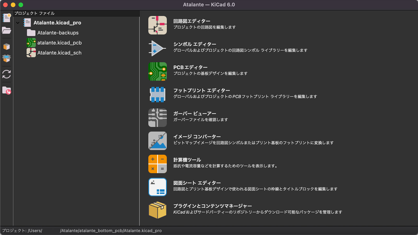Click the archive project box icon

point(7,46)
